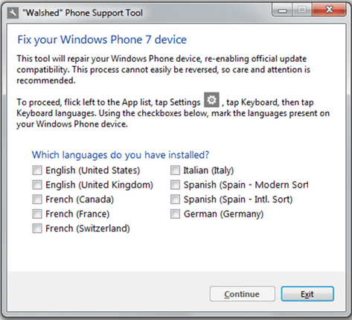This screenshot has width=352, height=320.
Task: Click 'Which languages do you have installed?' heading
Action: pyautogui.click(x=121, y=155)
